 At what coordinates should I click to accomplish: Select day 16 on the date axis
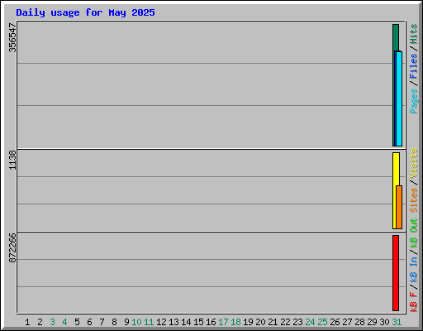[x=211, y=322]
